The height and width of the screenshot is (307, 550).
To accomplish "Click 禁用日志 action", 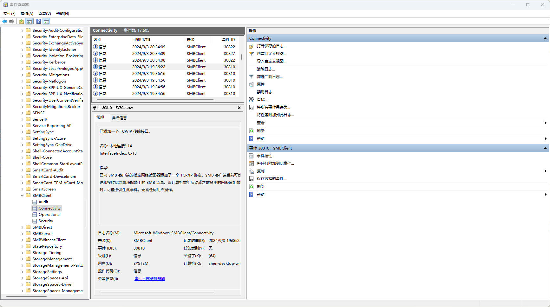I will point(265,92).
